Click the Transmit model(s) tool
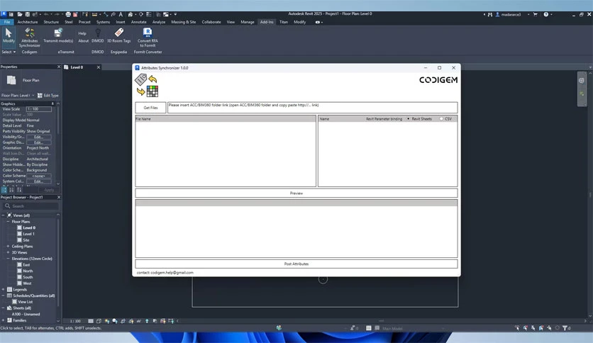This screenshot has height=343, width=593. click(x=58, y=35)
